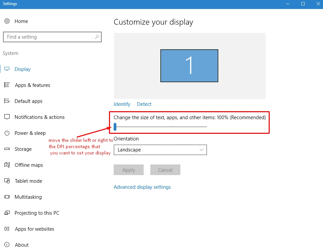The width and height of the screenshot is (323, 249).
Task: Click the Power & sleep icon
Action: point(7,133)
